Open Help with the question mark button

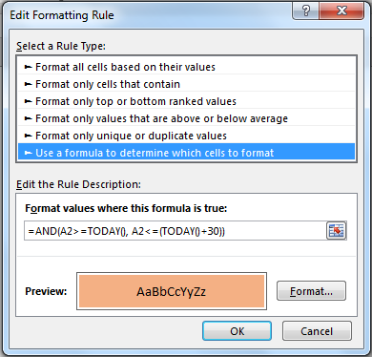[x=306, y=11]
